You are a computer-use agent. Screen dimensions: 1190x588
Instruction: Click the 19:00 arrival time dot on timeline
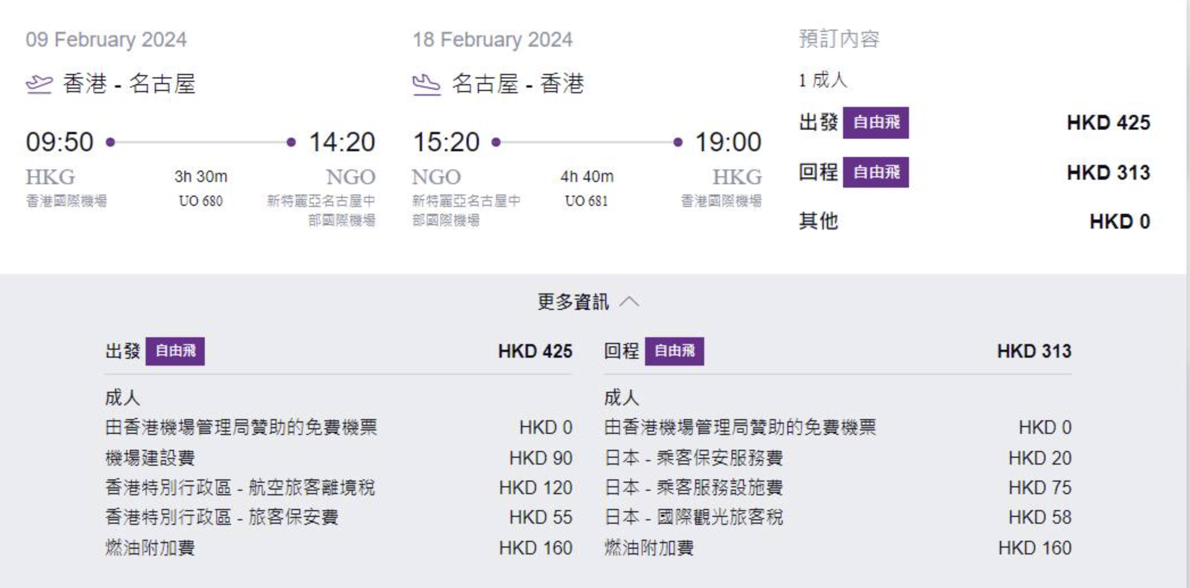click(677, 142)
